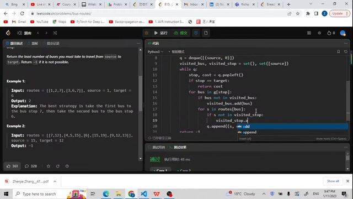Screen dimensions: 353x199
Task: Select 'add' autocomplete suggestion
Action: (x=293, y=127)
